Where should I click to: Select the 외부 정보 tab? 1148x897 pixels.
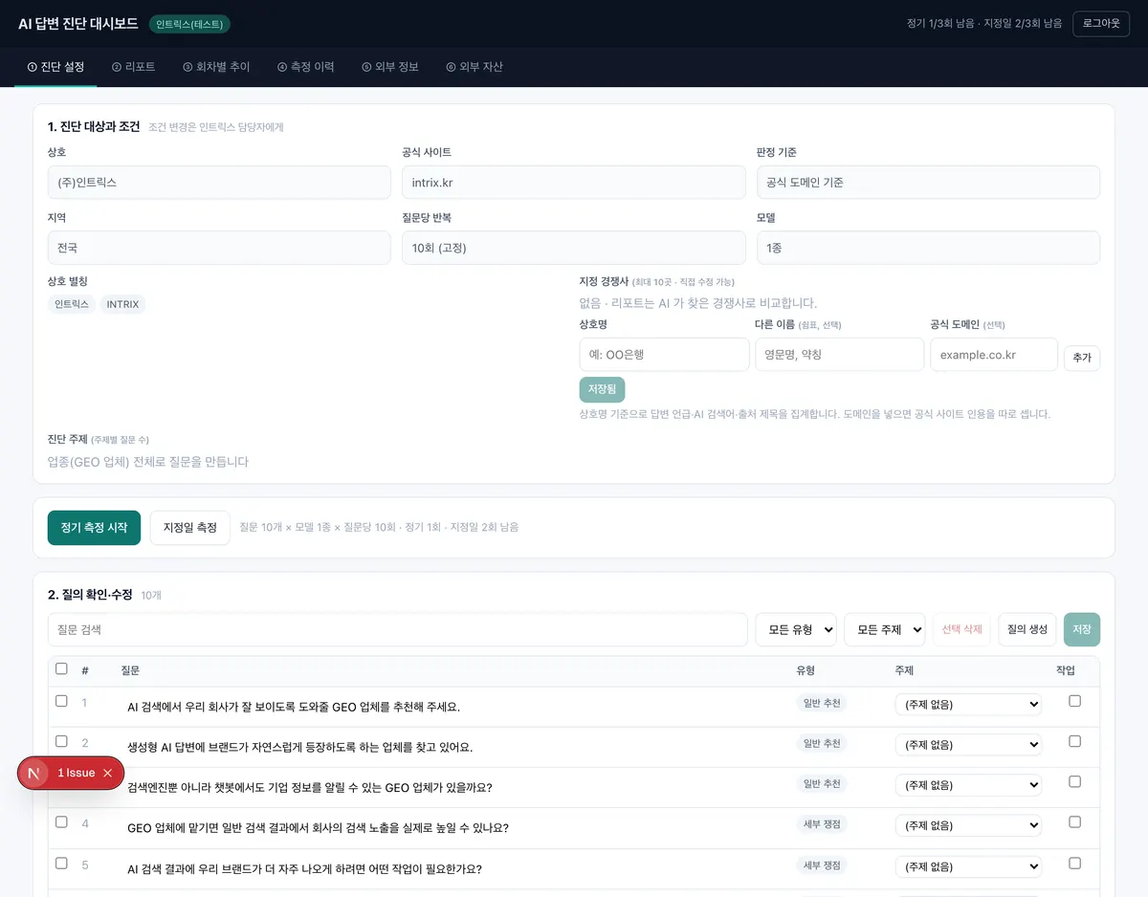[390, 67]
